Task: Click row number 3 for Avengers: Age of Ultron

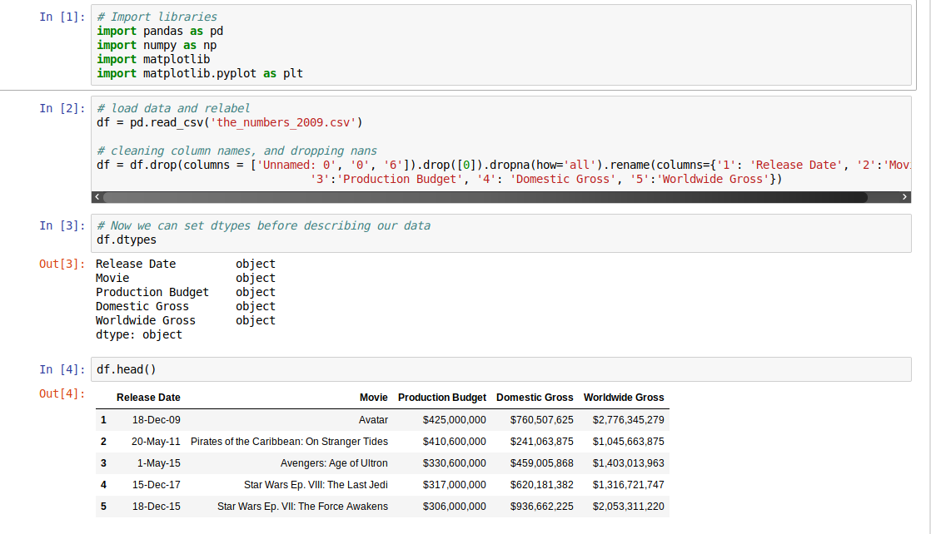Action: 103,463
